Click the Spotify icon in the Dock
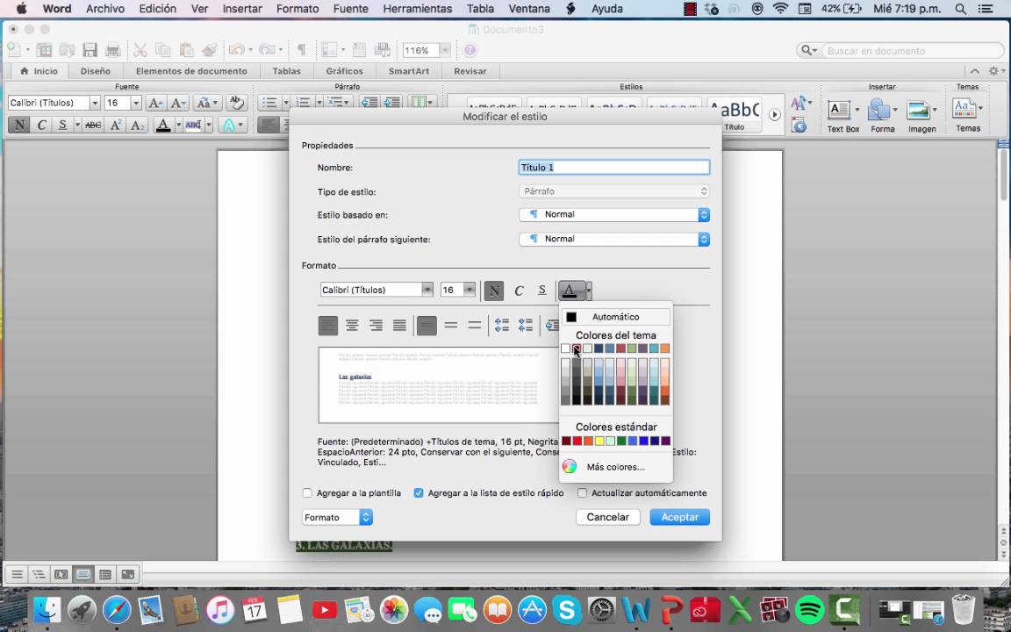Image resolution: width=1011 pixels, height=632 pixels. click(x=809, y=609)
